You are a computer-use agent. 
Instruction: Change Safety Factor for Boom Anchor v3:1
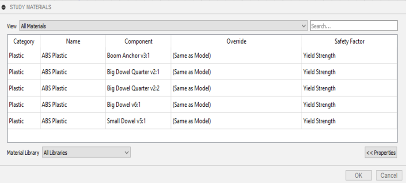tap(349, 56)
